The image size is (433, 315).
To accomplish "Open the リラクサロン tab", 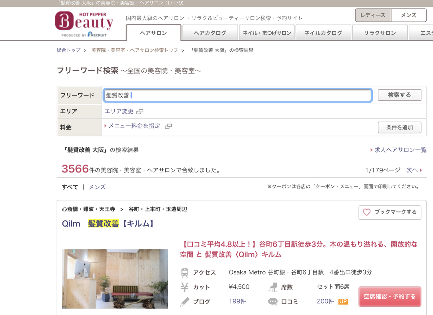I will [381, 32].
